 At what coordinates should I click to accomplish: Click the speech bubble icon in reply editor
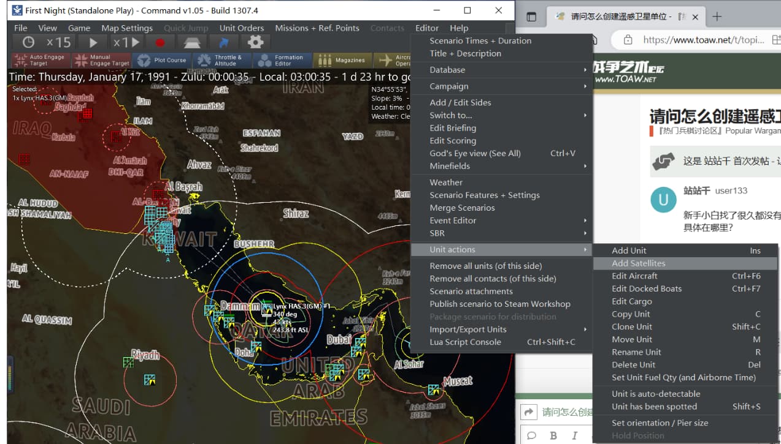pyautogui.click(x=532, y=435)
